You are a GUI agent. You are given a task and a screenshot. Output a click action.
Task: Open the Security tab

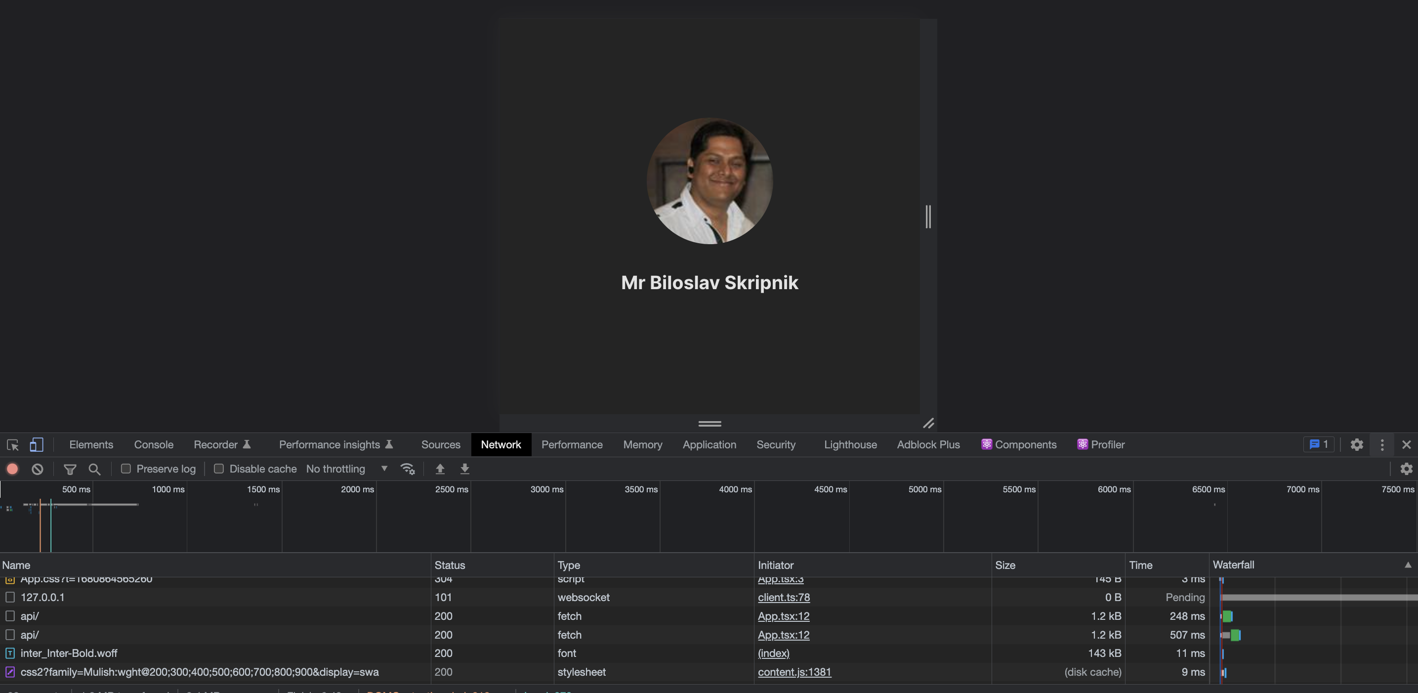coord(776,444)
